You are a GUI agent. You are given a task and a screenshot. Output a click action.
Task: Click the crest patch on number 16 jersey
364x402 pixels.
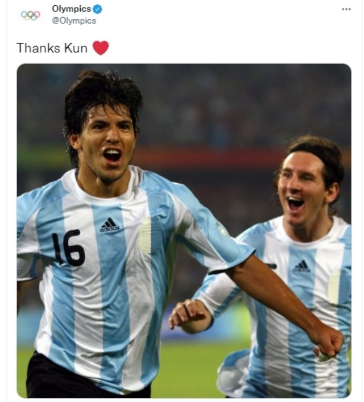point(145,235)
